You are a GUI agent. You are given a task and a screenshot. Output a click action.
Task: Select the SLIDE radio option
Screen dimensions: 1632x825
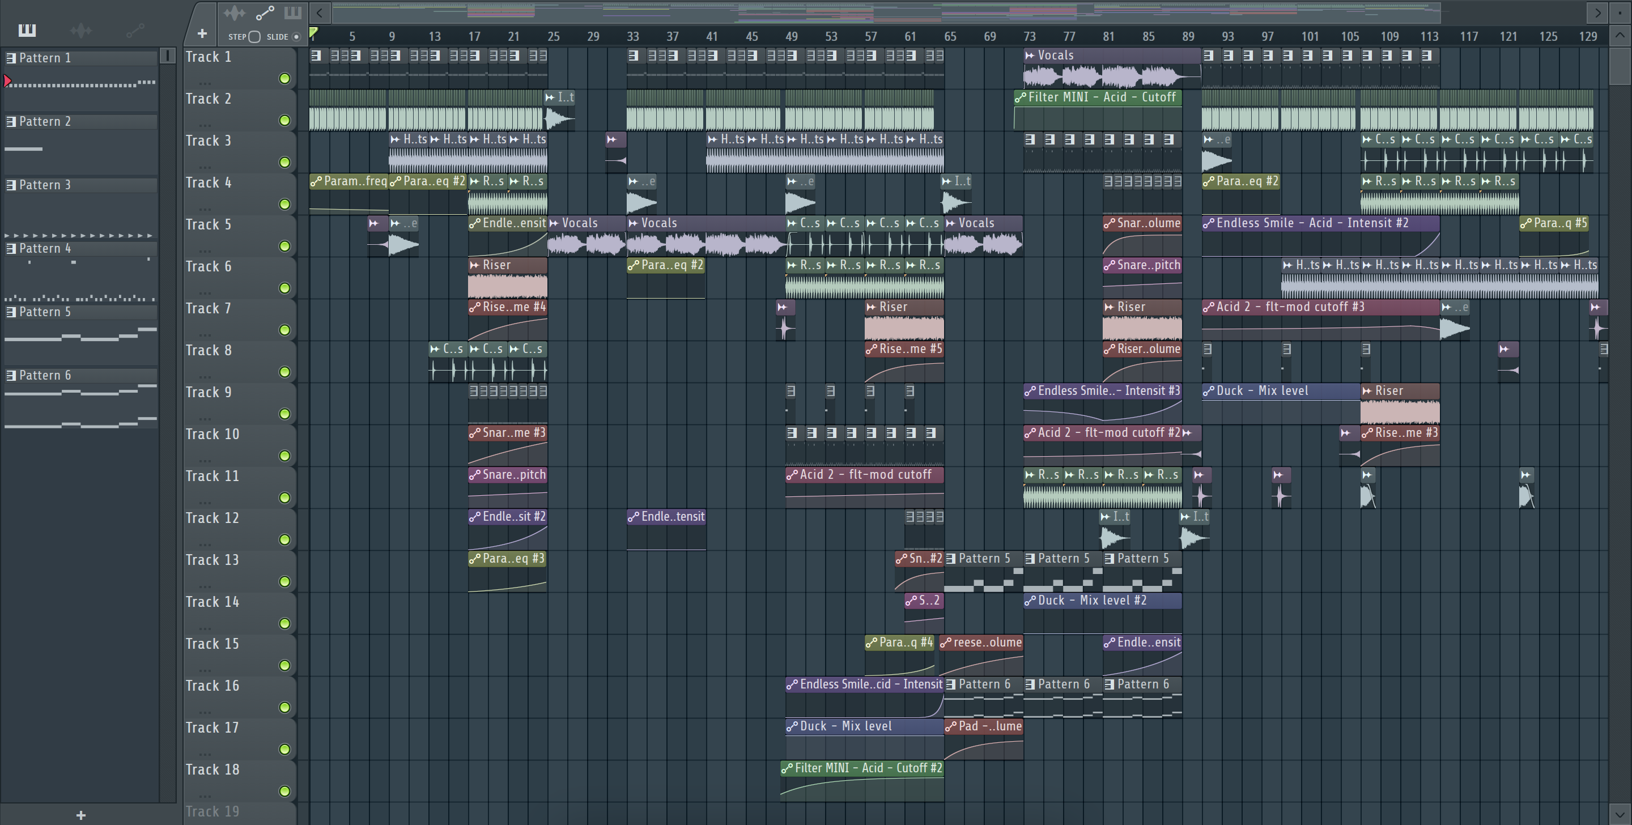[x=296, y=37]
